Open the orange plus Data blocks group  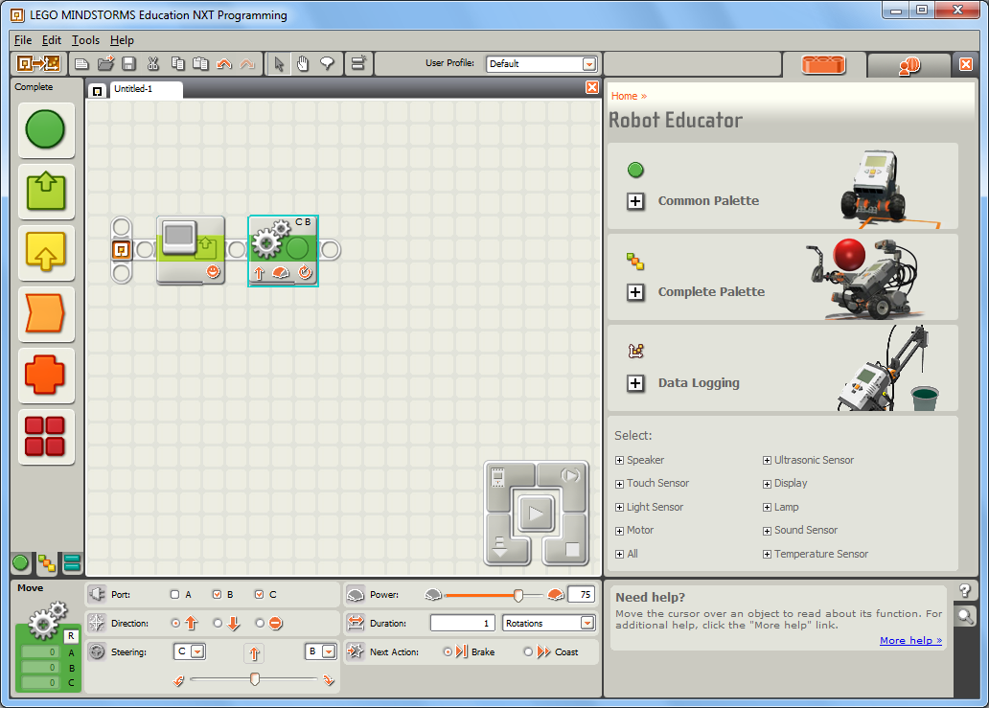pos(46,376)
